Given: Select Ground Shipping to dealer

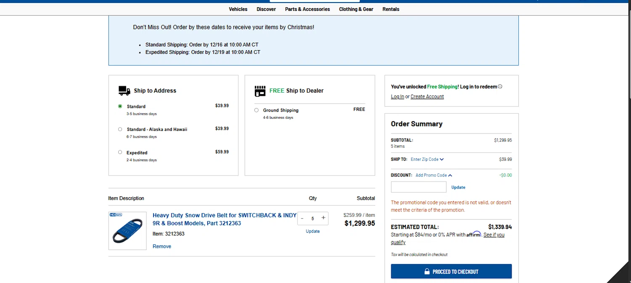Looking at the screenshot, I should click(257, 110).
